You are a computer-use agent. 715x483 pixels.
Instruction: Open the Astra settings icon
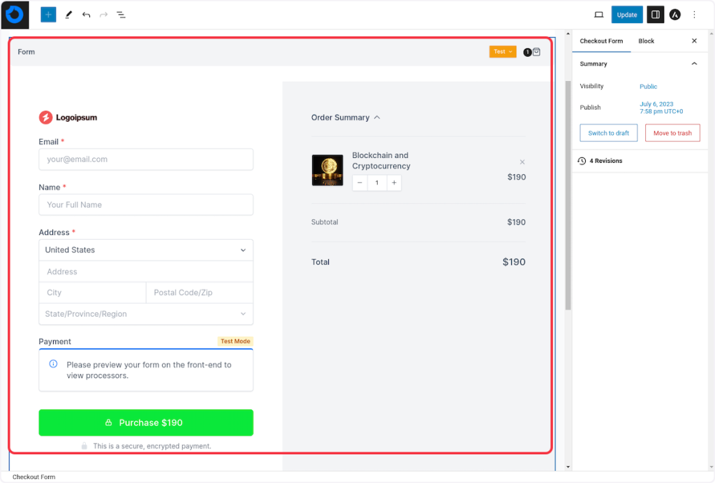[x=675, y=15]
